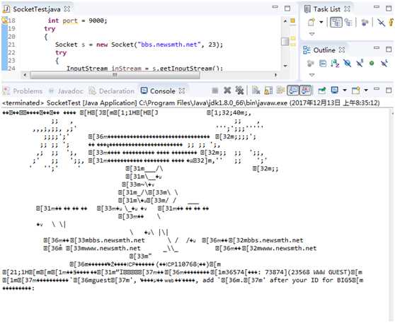Toggle Scroll Lock in Console
Image resolution: width=395 pixels, height=323 pixels.
[x=268, y=90]
